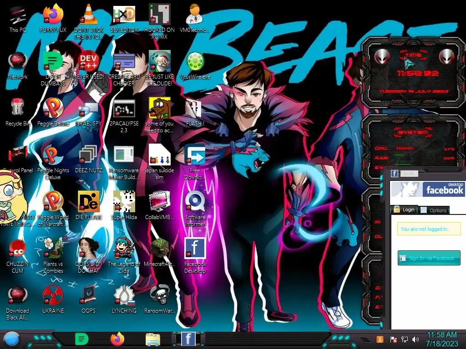The height and width of the screenshot is (349, 466).
Task: Click the alien TIME clock gadget
Action: pyautogui.click(x=414, y=73)
